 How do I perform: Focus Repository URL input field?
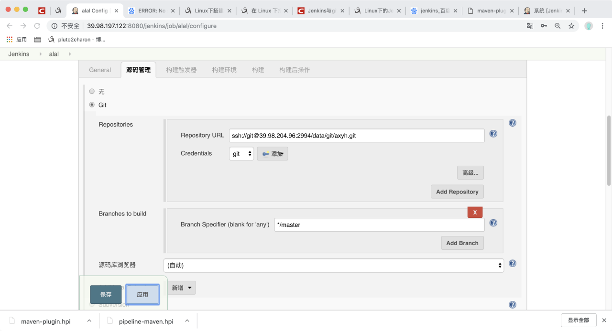click(x=357, y=136)
